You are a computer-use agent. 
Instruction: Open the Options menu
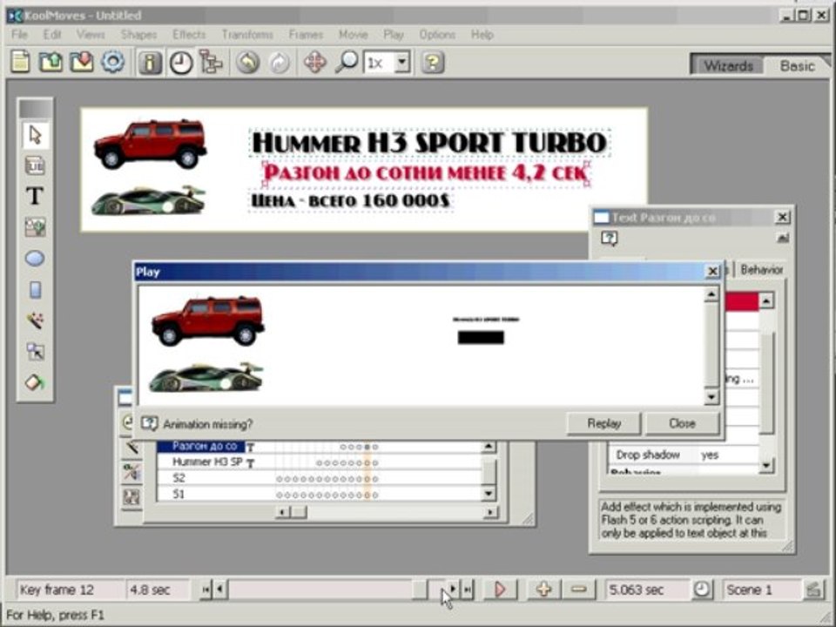click(436, 35)
